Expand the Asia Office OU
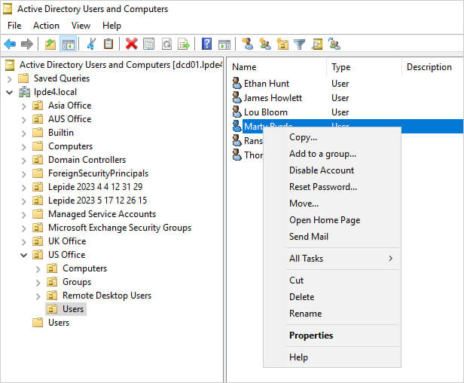 click(x=23, y=106)
